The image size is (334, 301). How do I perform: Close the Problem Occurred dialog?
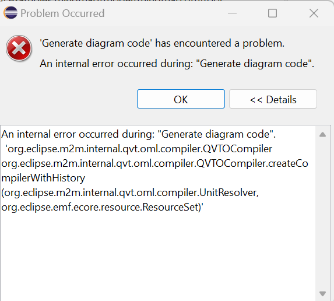(314, 13)
